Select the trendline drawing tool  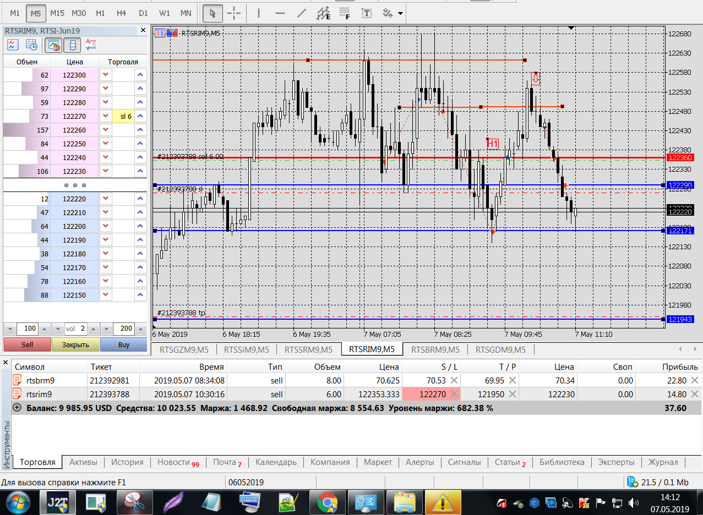(302, 13)
